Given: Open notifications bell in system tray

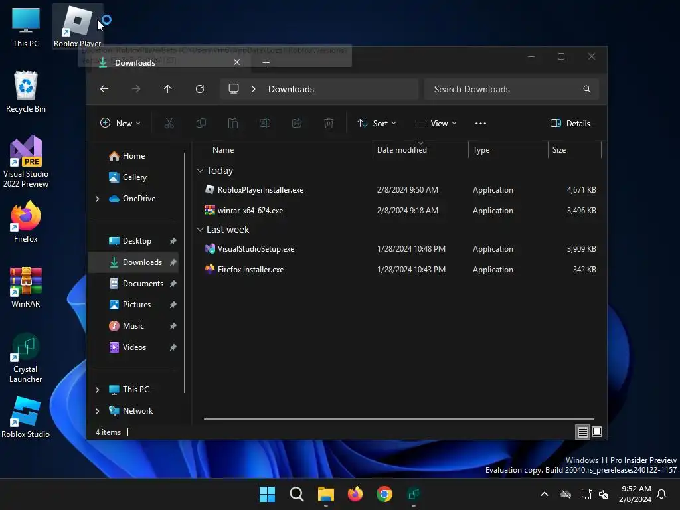Looking at the screenshot, I should point(662,494).
